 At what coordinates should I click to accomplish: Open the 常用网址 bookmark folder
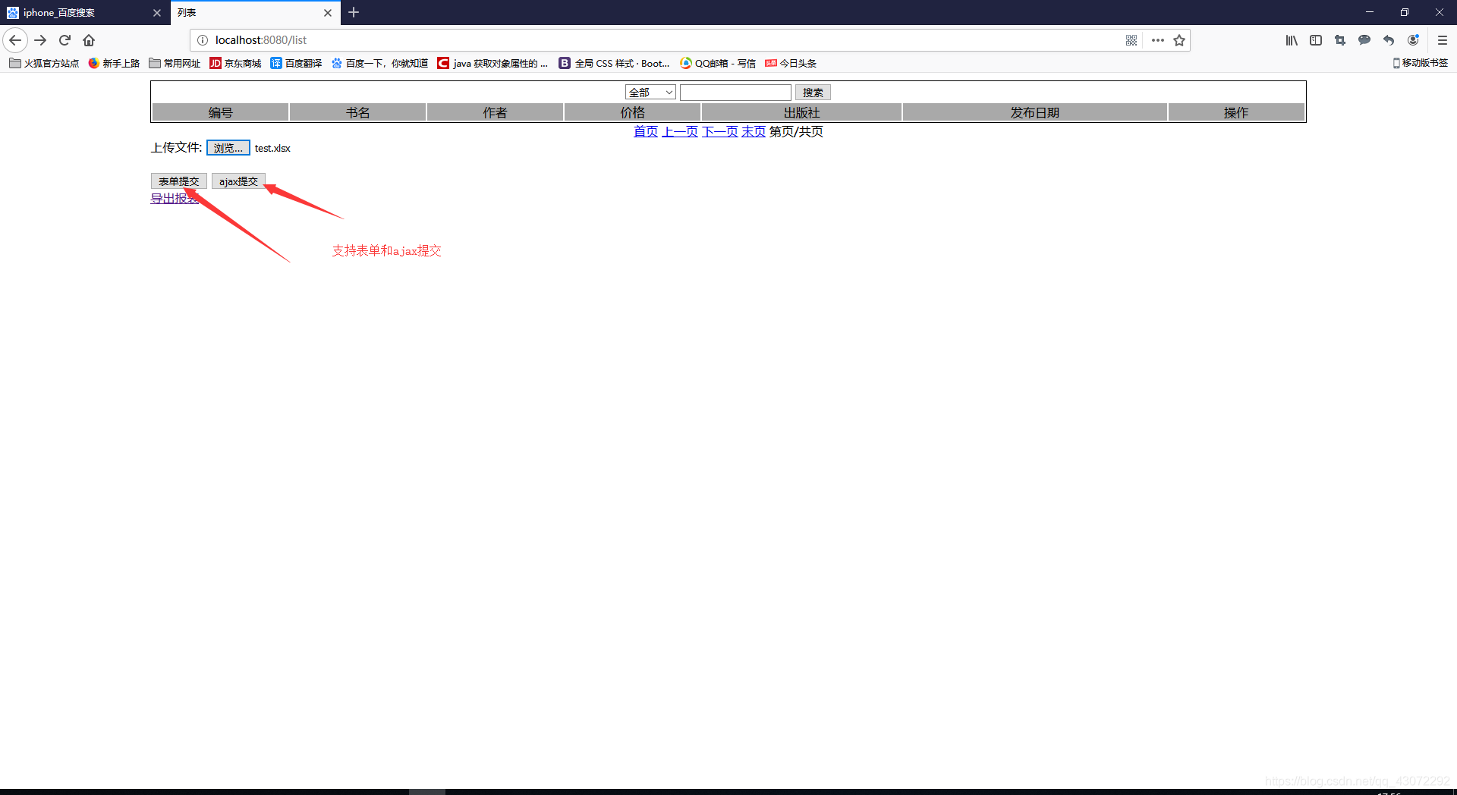(175, 63)
